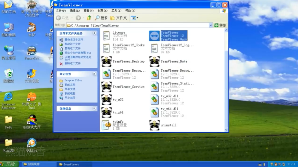Click the file list scrollbar down arrow

coord(226,130)
